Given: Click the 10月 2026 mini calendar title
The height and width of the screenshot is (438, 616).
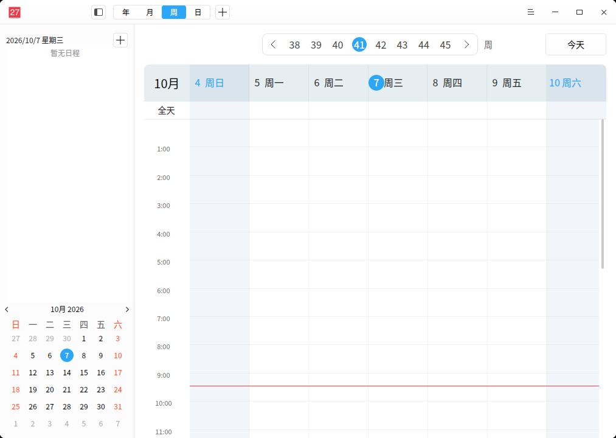Looking at the screenshot, I should (x=67, y=310).
